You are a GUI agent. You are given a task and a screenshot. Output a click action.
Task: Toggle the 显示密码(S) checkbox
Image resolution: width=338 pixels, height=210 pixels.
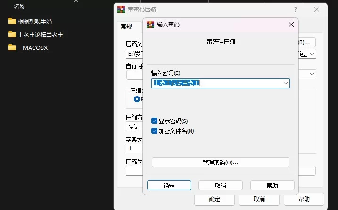pyautogui.click(x=155, y=121)
